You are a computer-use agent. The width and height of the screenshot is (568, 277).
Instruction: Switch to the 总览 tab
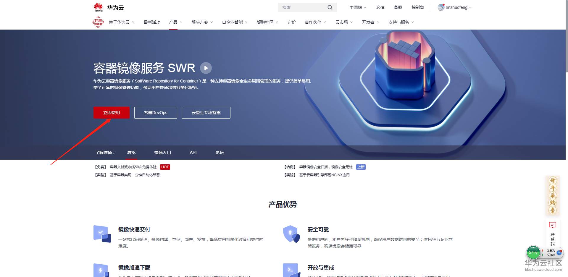tap(131, 153)
